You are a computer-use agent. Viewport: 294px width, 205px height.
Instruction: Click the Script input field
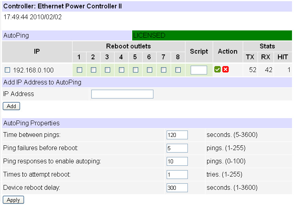199,70
